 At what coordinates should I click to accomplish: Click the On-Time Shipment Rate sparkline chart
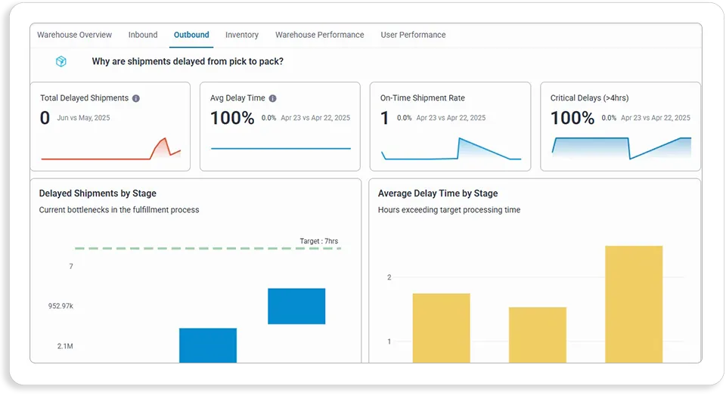click(451, 149)
